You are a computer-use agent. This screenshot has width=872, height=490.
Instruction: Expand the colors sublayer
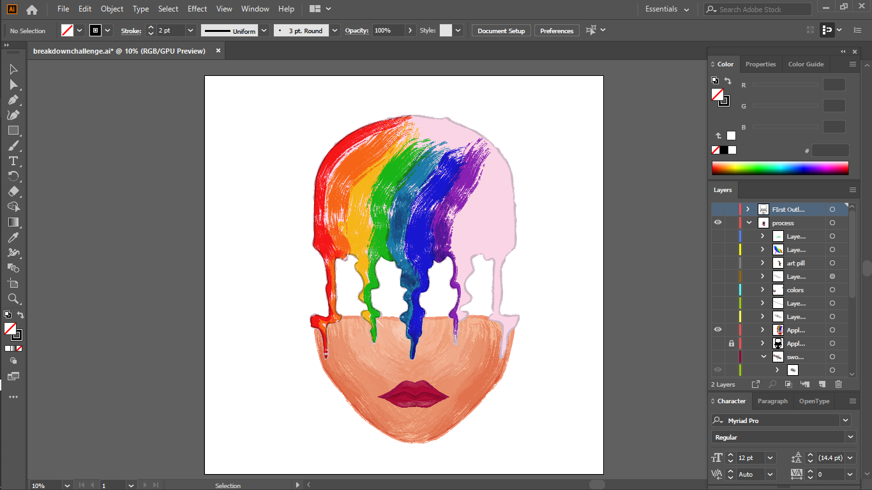(x=762, y=290)
